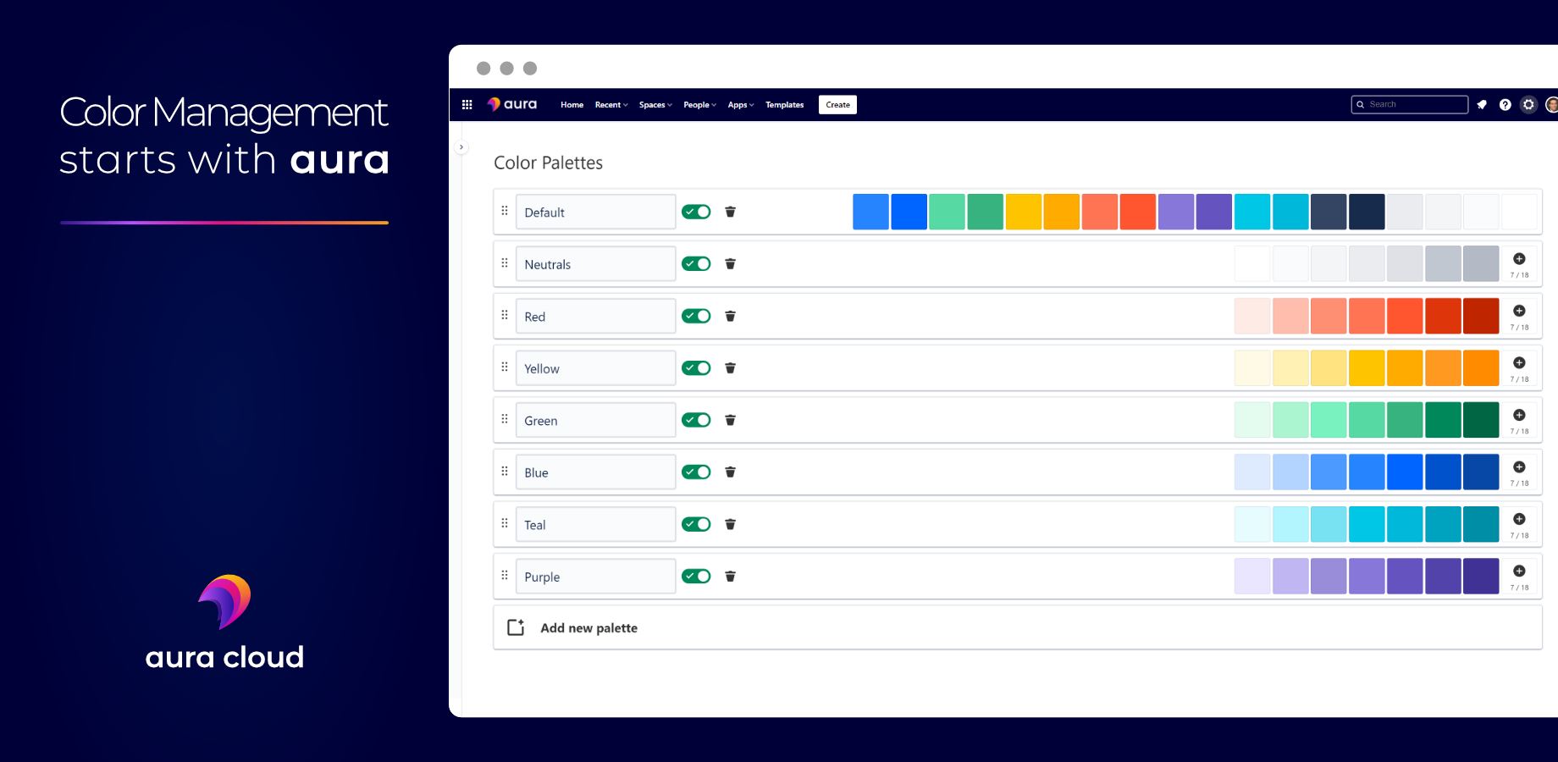Open the Apps dropdown menu
This screenshot has height=762, width=1558.
pyautogui.click(x=741, y=105)
